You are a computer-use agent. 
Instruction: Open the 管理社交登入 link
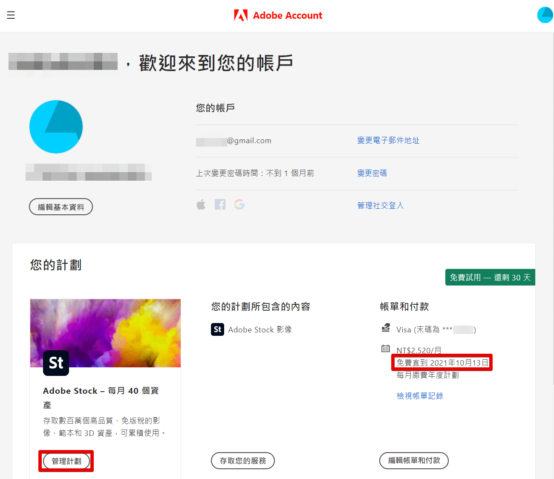(x=380, y=205)
